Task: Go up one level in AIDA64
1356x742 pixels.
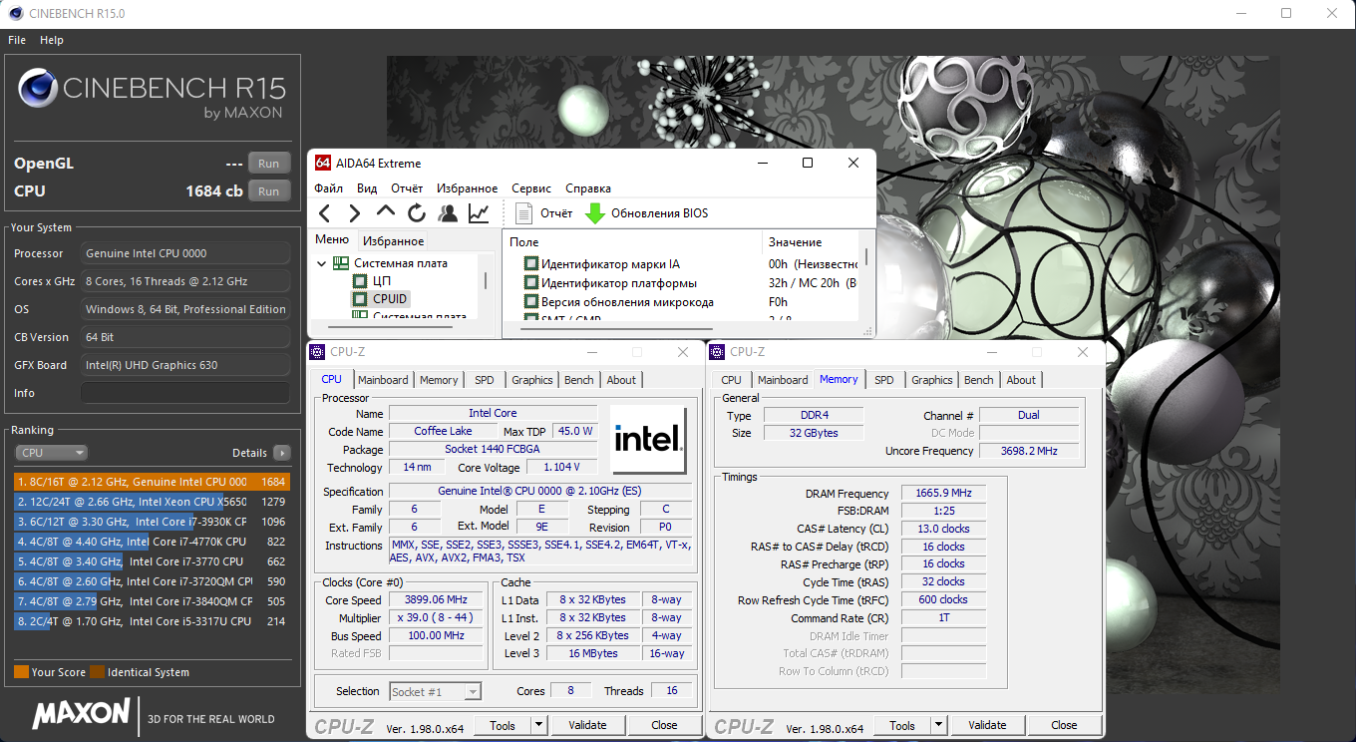Action: [386, 212]
